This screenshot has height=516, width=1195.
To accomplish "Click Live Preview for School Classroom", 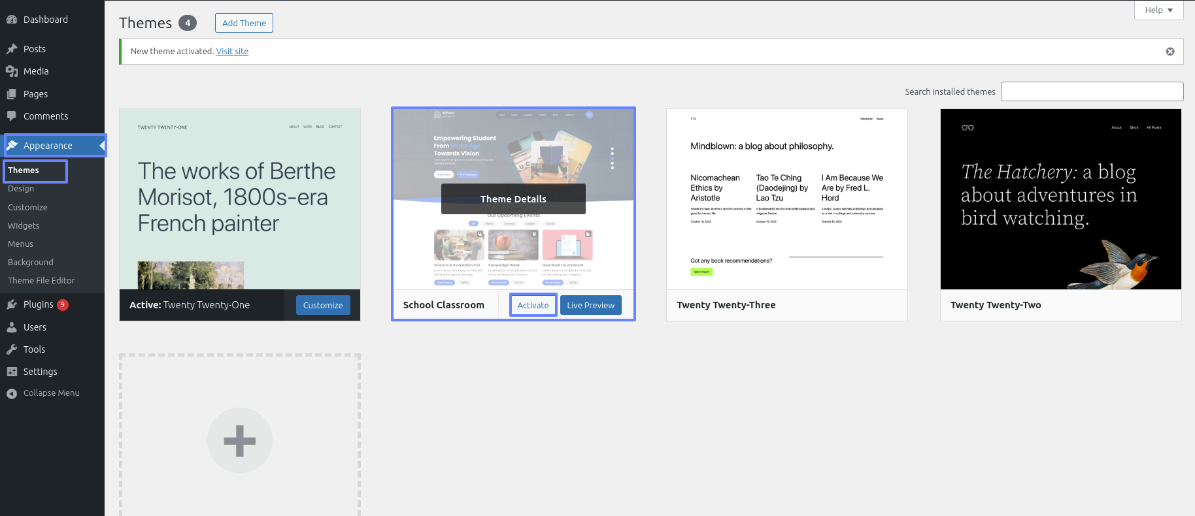I will click(591, 305).
